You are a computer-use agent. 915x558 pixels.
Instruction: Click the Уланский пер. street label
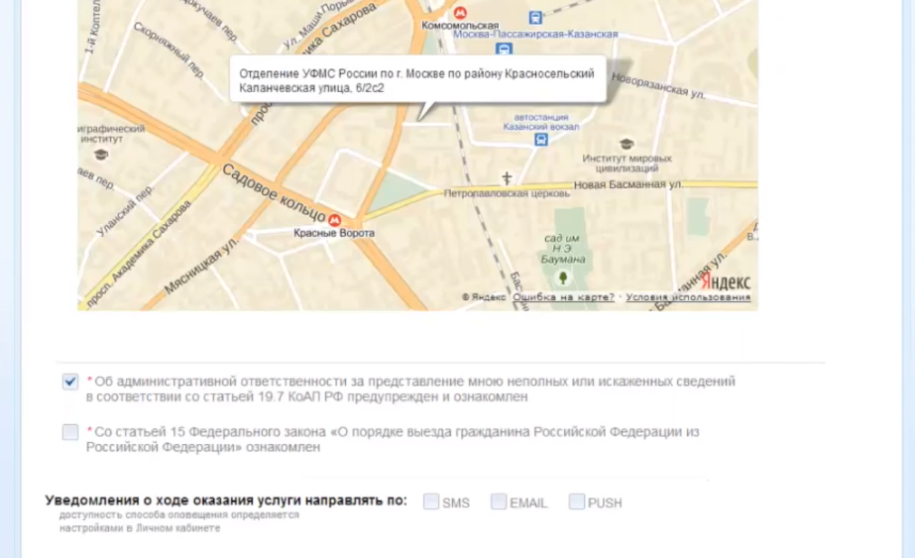(x=125, y=211)
